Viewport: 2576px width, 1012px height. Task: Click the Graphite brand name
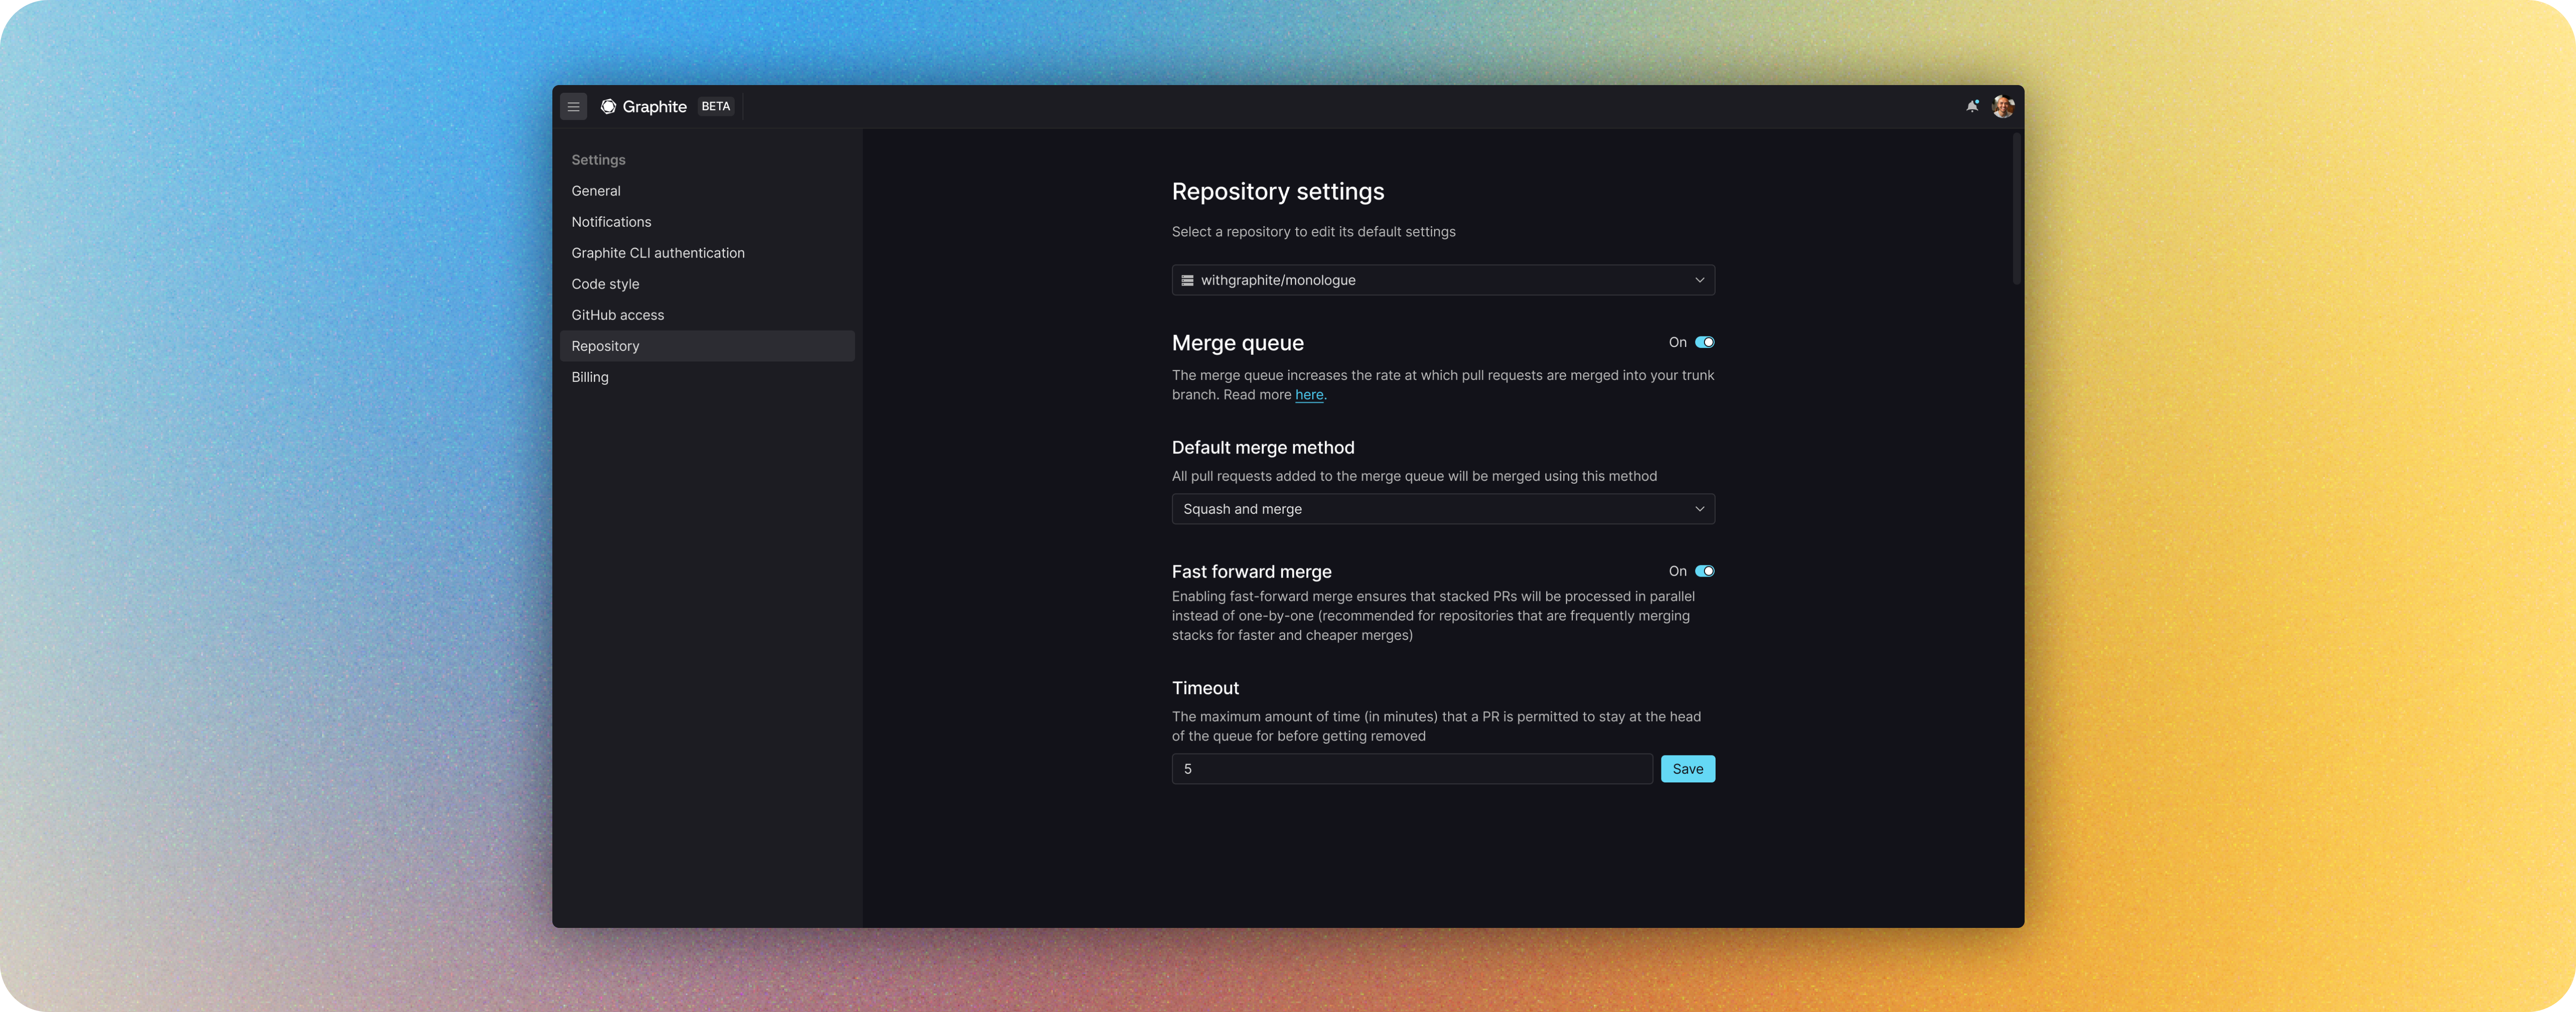click(654, 107)
